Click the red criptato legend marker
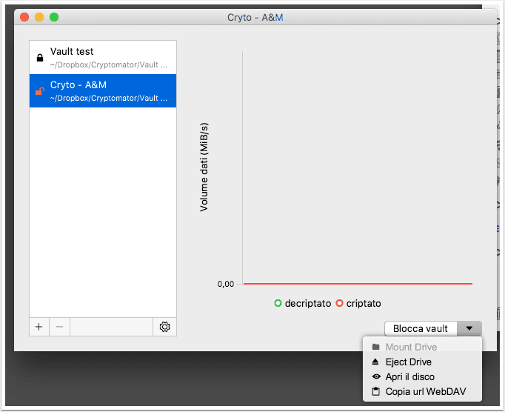The width and height of the screenshot is (505, 412). (x=339, y=303)
